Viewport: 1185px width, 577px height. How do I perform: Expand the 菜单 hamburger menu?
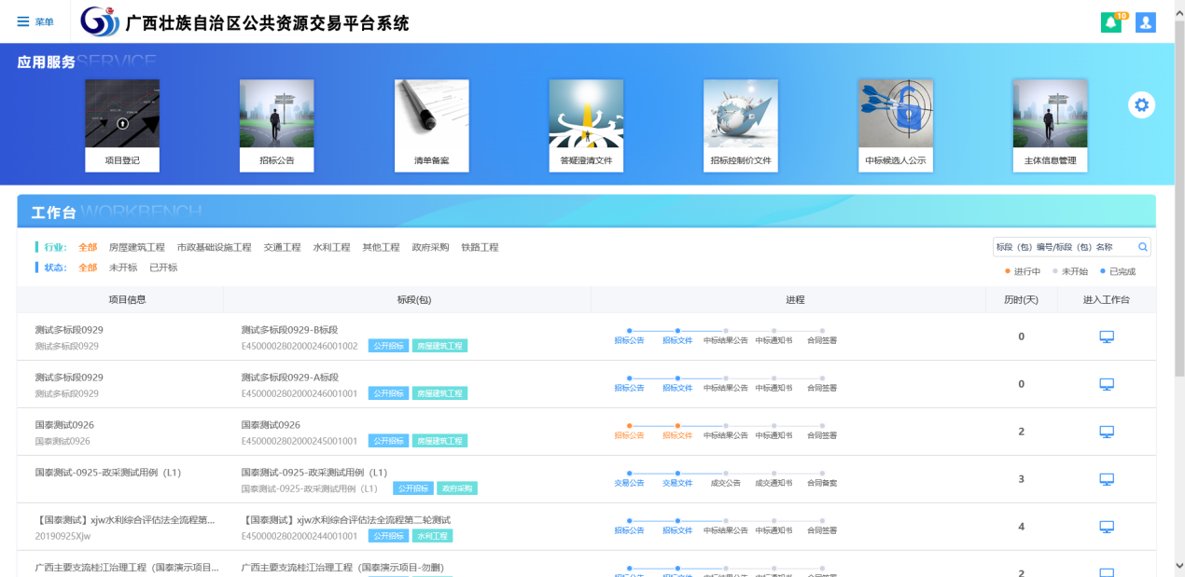pyautogui.click(x=35, y=21)
